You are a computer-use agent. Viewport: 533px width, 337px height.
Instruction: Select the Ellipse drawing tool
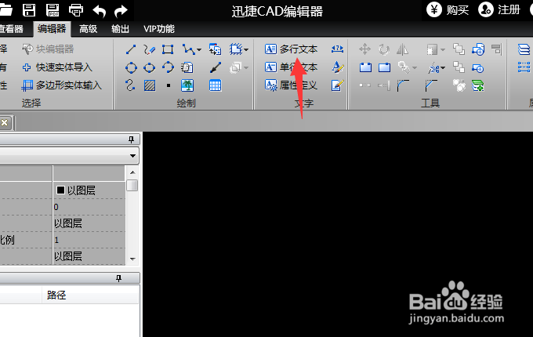(149, 67)
